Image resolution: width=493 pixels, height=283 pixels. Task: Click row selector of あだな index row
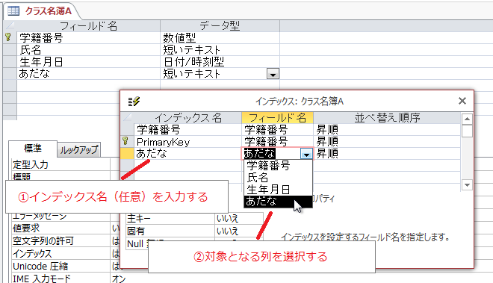click(127, 154)
